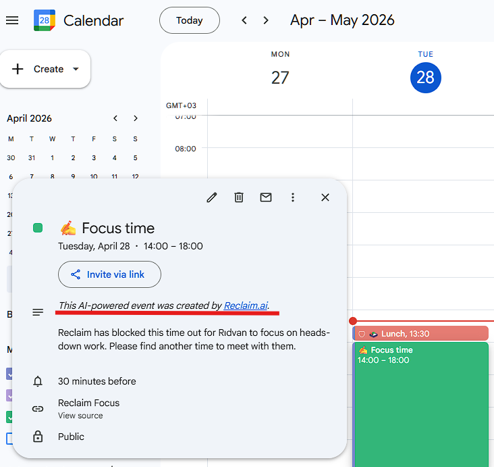Image resolution: width=494 pixels, height=467 pixels.
Task: Click the event date and time text
Action: (x=130, y=246)
